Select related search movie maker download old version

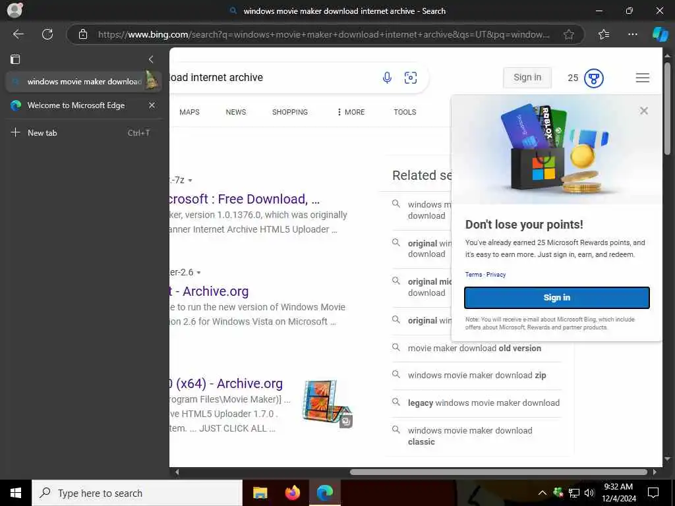[475, 348]
